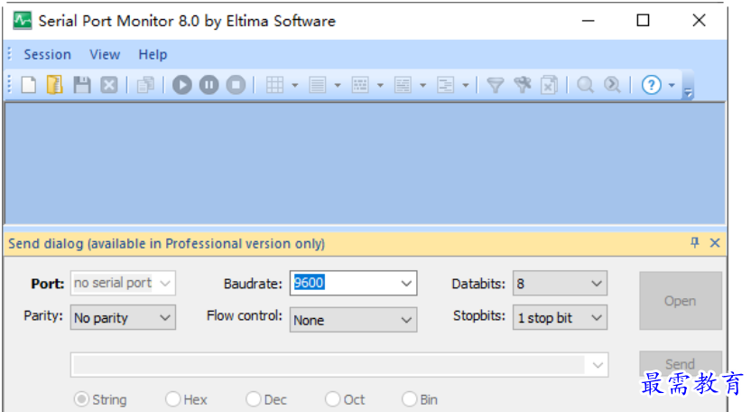Viewport: 751px width, 412px height.
Task: Click the Find Next magnifier icon
Action: (612, 85)
